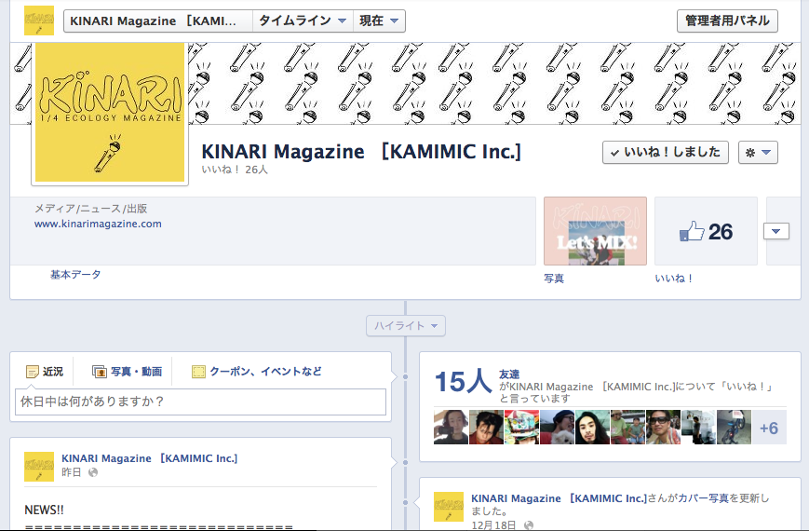Click the いいね！しました liked button

665,153
